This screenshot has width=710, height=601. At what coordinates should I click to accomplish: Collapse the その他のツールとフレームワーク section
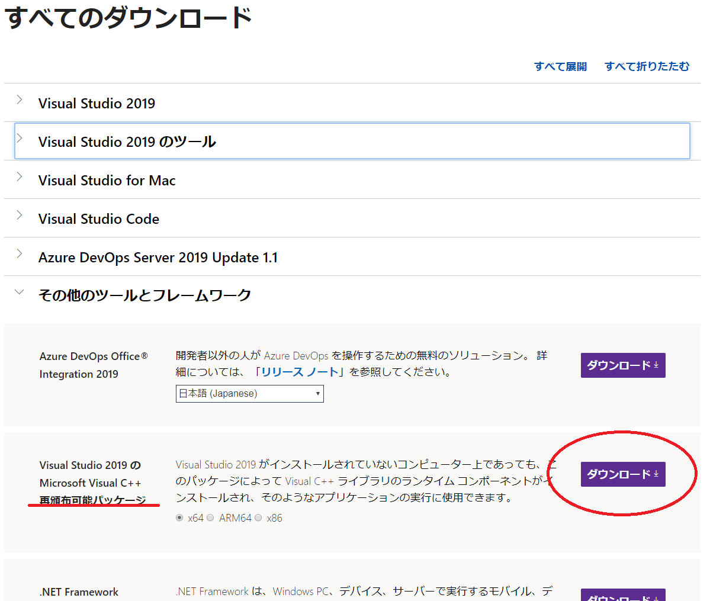(x=352, y=295)
